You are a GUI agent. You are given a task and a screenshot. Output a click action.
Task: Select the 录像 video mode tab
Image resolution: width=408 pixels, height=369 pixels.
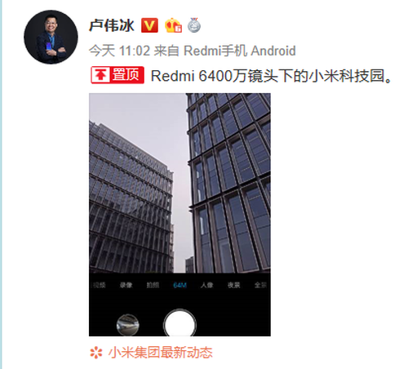click(126, 285)
